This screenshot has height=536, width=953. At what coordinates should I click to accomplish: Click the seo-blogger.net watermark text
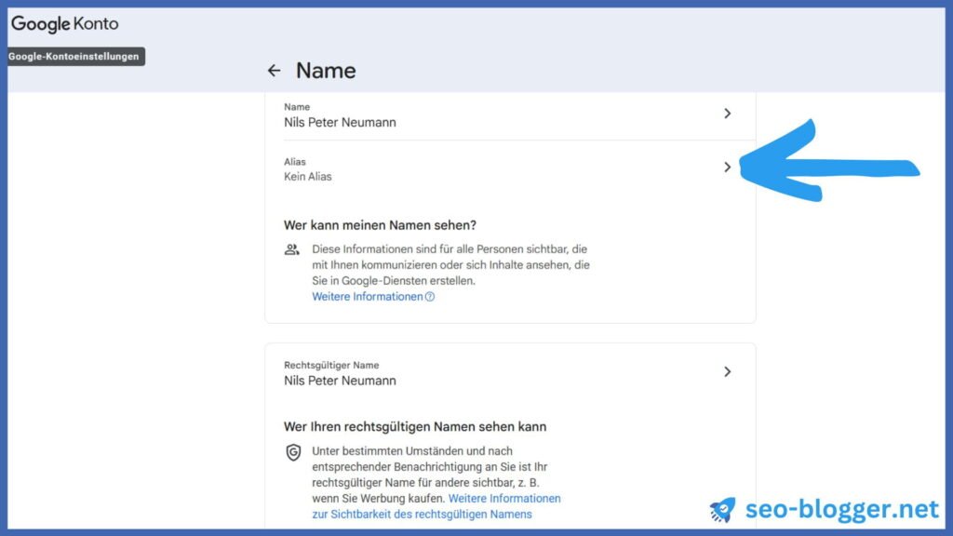pyautogui.click(x=842, y=510)
